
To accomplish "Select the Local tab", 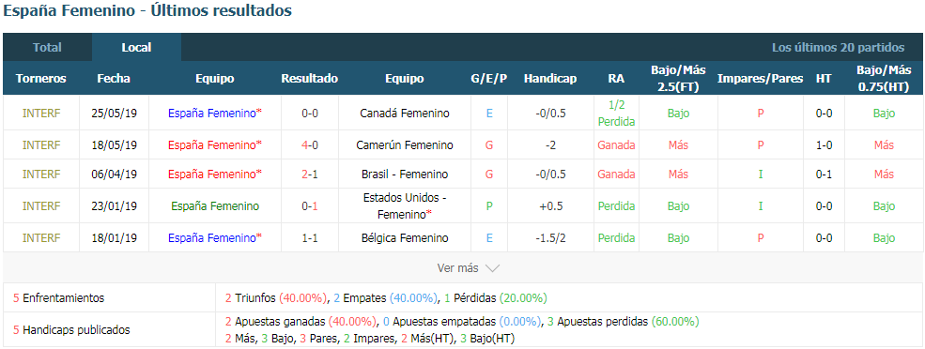I will 136,48.
